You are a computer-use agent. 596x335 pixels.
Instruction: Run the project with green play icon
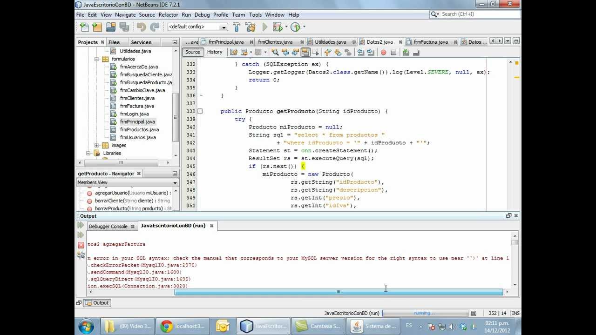tap(265, 27)
